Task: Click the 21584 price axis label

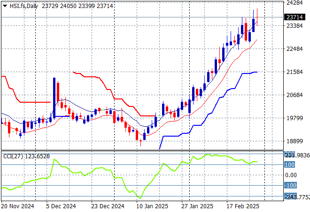Action: pos(294,72)
